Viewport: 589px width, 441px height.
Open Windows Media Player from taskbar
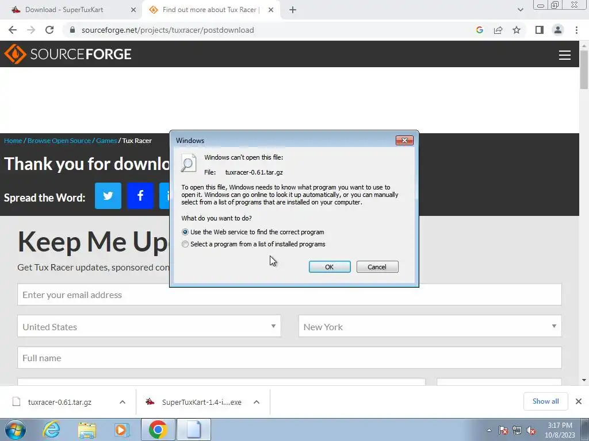[122, 430]
